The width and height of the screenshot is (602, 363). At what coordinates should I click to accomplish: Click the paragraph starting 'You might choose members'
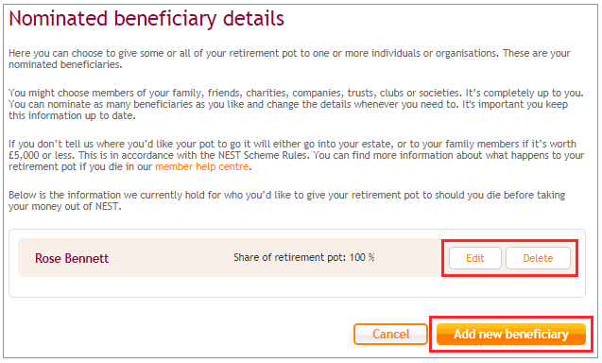[x=296, y=104]
